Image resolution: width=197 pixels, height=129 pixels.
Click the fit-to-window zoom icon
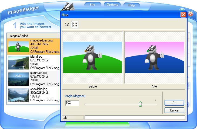point(75,25)
